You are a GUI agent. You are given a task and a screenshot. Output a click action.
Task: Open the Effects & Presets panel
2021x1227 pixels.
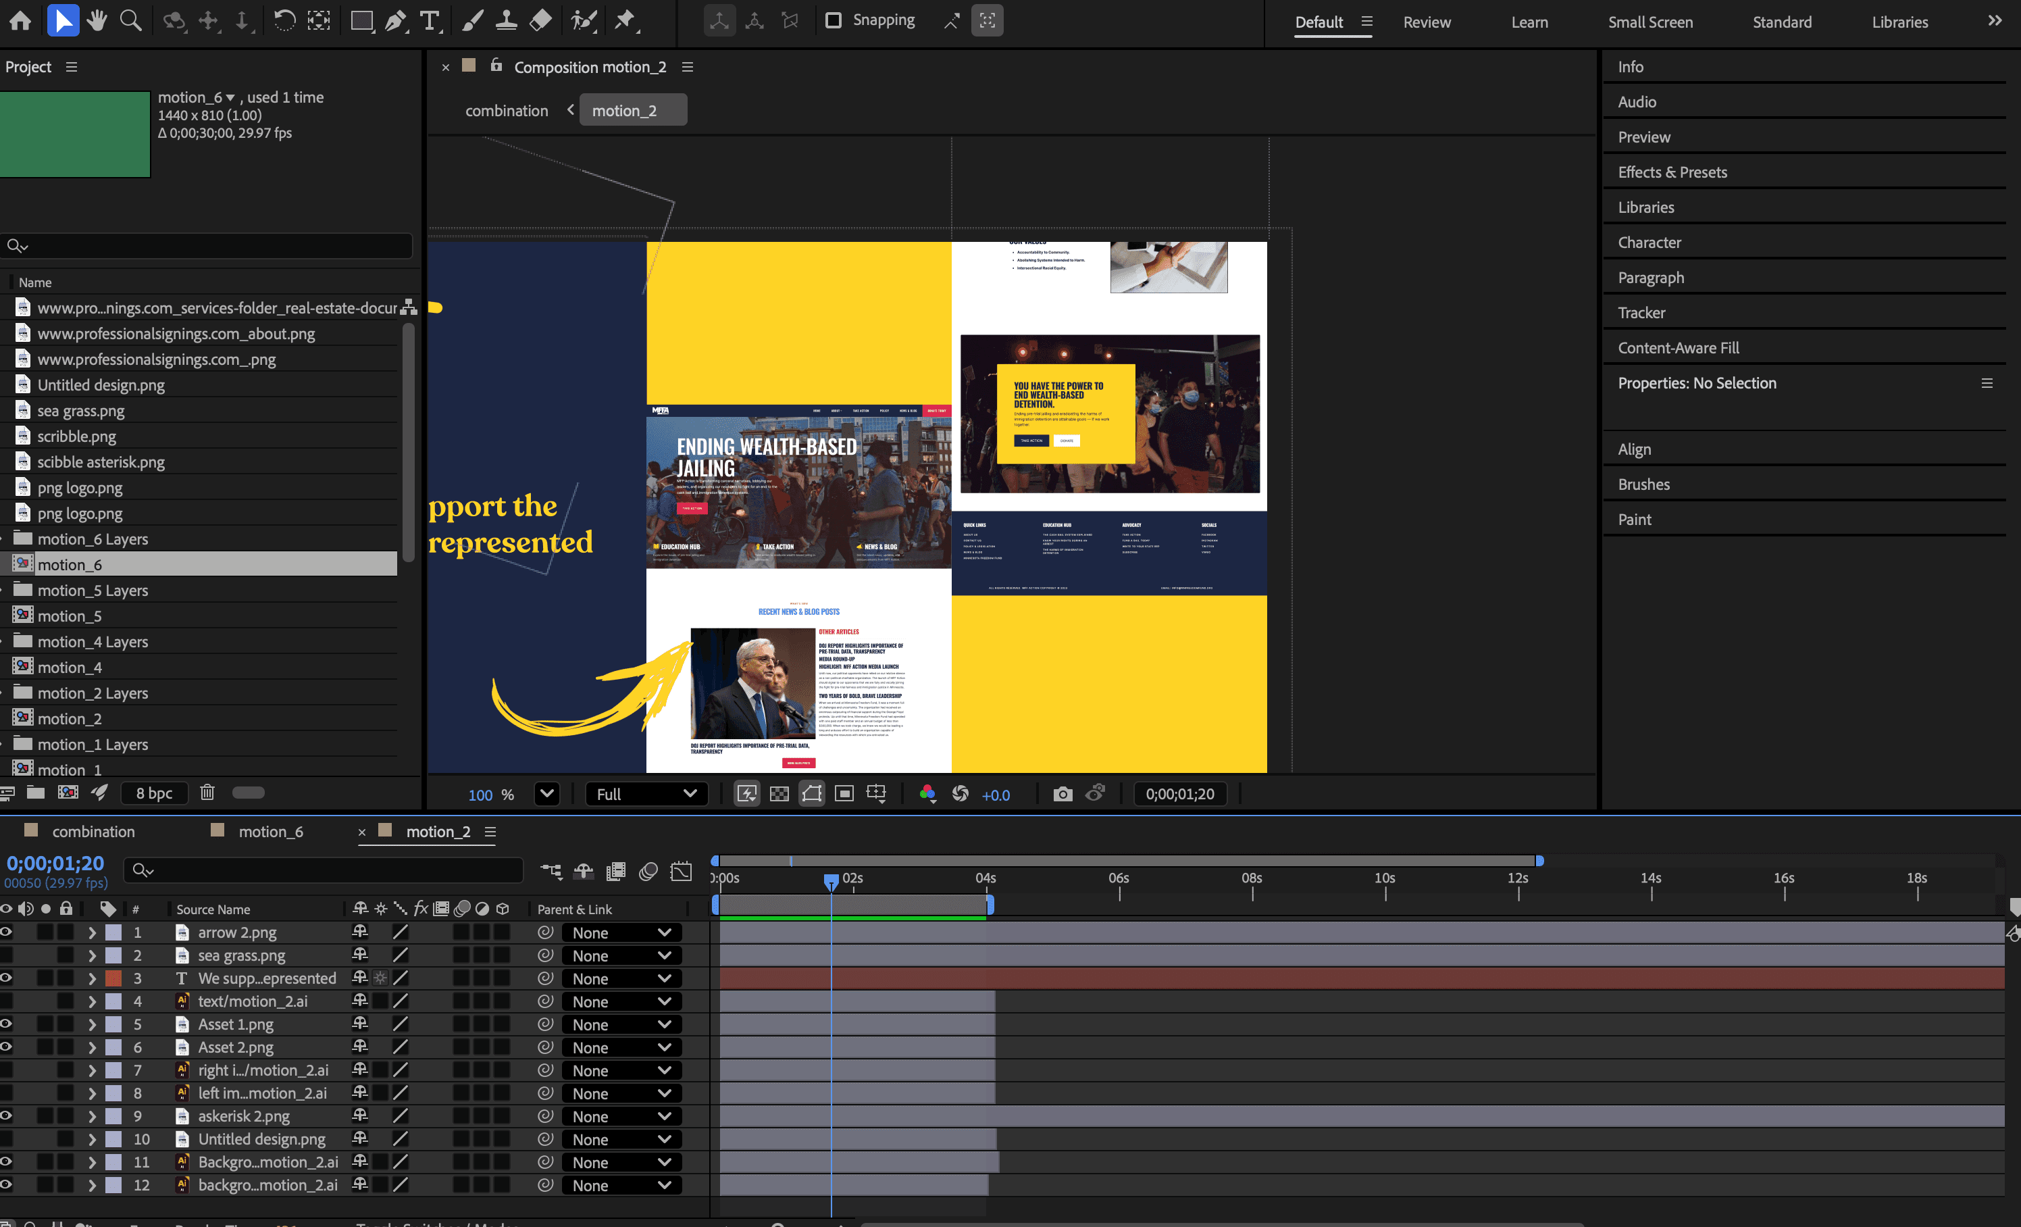(x=1672, y=172)
